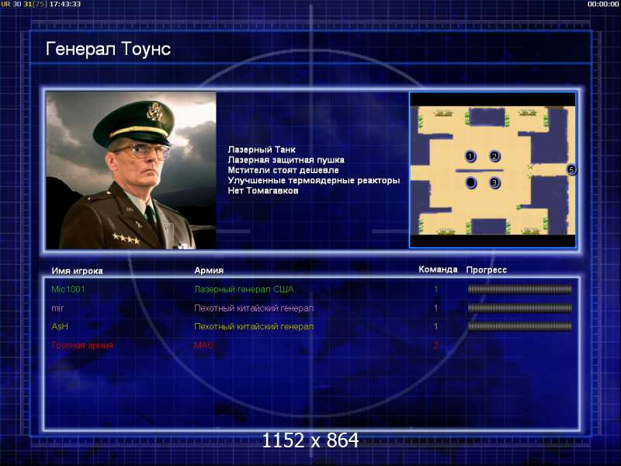Screen dimensions: 621x466
Task: Select start position marker 5 on map edge
Action: click(x=571, y=169)
